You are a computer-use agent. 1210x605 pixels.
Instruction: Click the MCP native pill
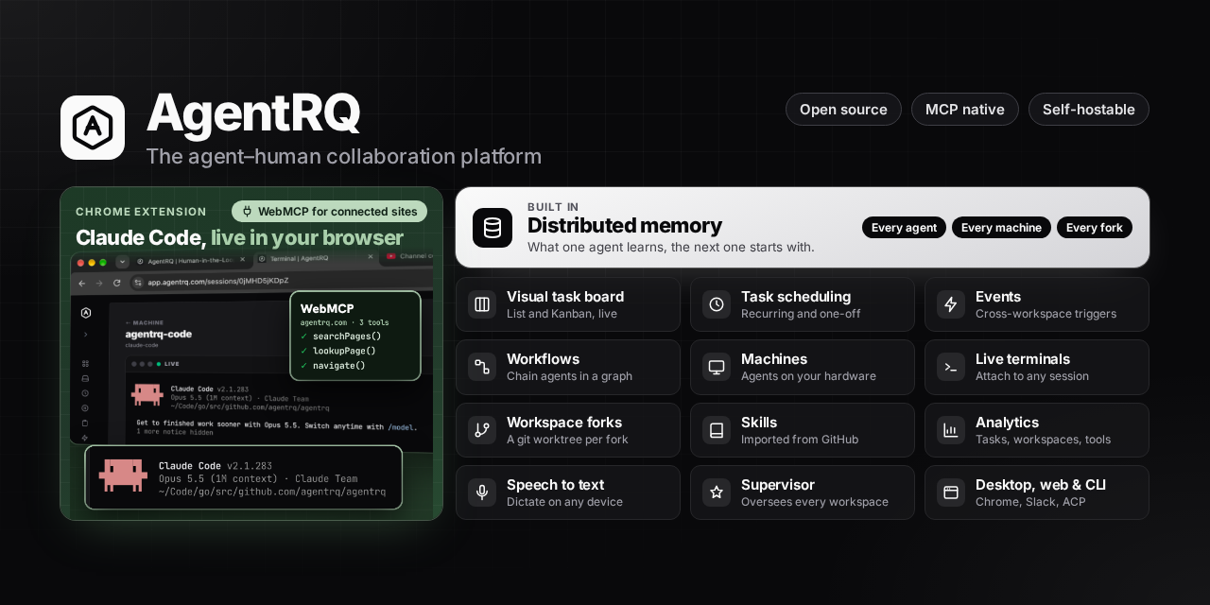coord(965,110)
